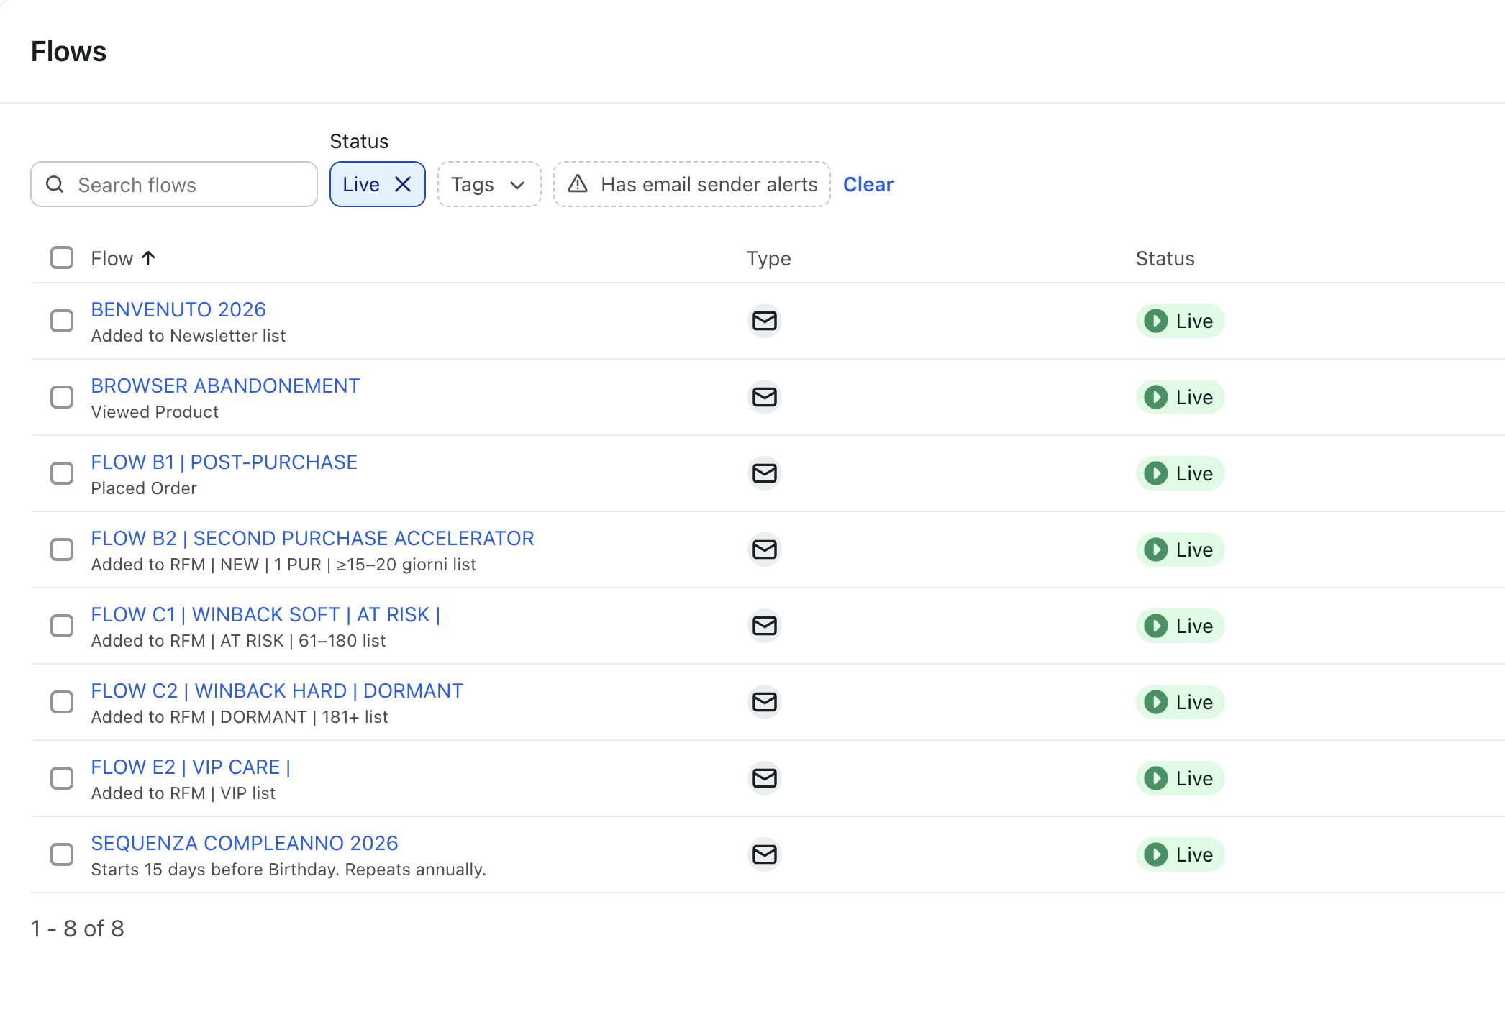The image size is (1505, 1017).
Task: Open FLOW B2 | SECOND PURCHASE ACCELERATOR
Action: 312,538
